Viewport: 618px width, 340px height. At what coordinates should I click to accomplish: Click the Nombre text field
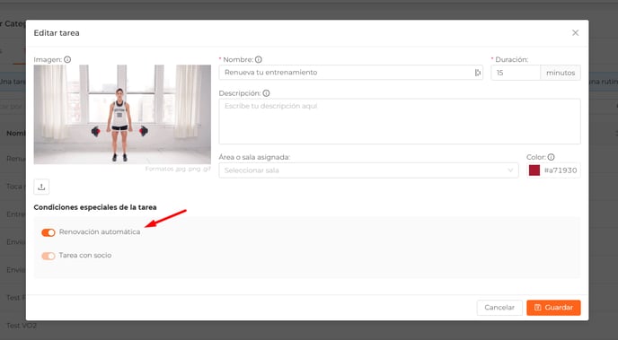pyautogui.click(x=351, y=73)
